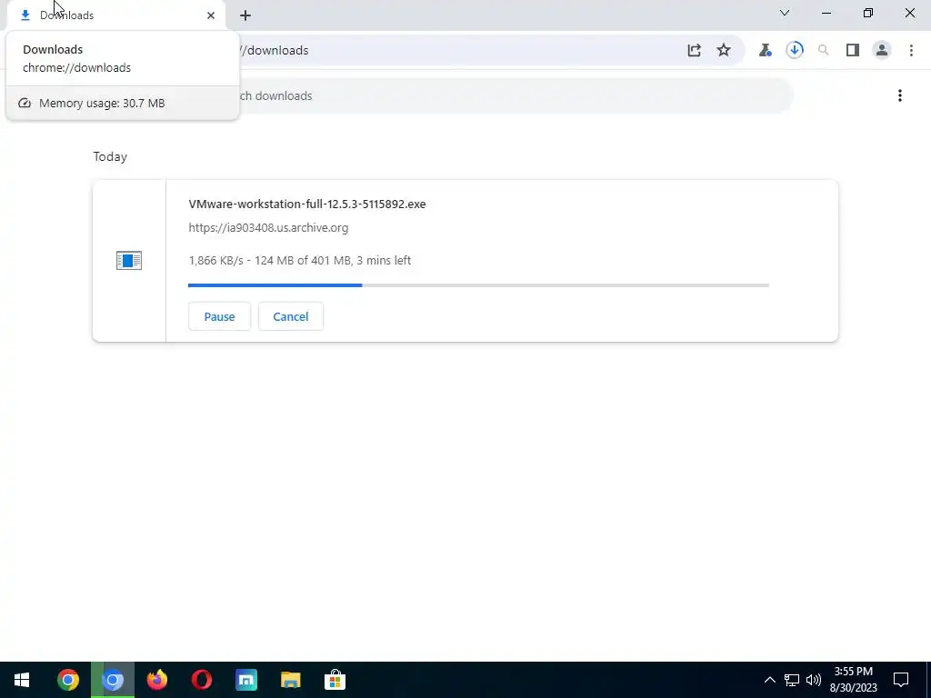Launch Opera from the taskbar
This screenshot has height=698, width=931.
pos(201,680)
